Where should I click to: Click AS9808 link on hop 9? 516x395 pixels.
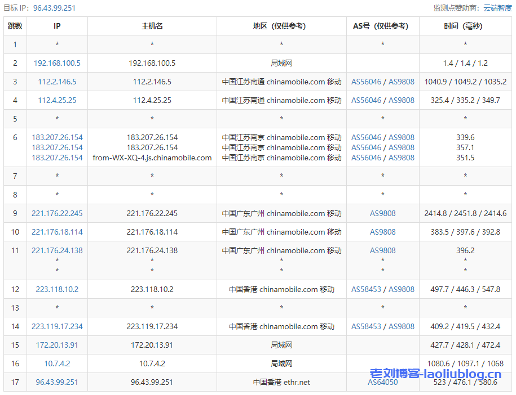[382, 213]
